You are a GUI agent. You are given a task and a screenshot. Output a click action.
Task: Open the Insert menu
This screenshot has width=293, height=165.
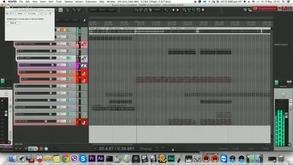pyautogui.click(x=43, y=1)
